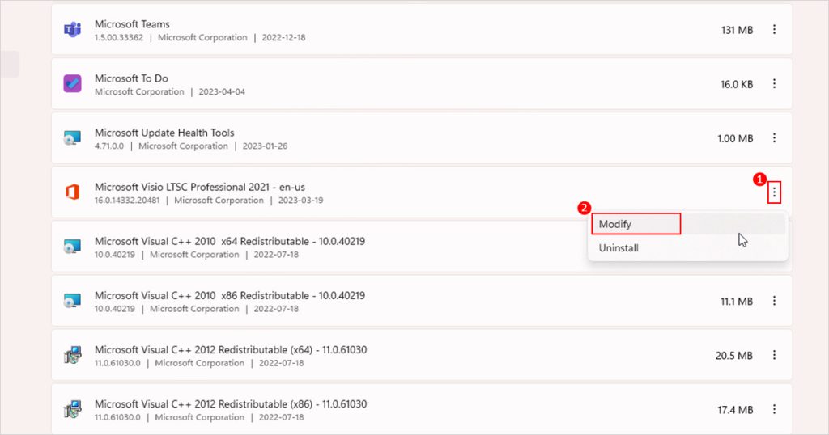Click the Visual C++ 2010 x64 Redistributable icon
829x435 pixels.
point(72,247)
